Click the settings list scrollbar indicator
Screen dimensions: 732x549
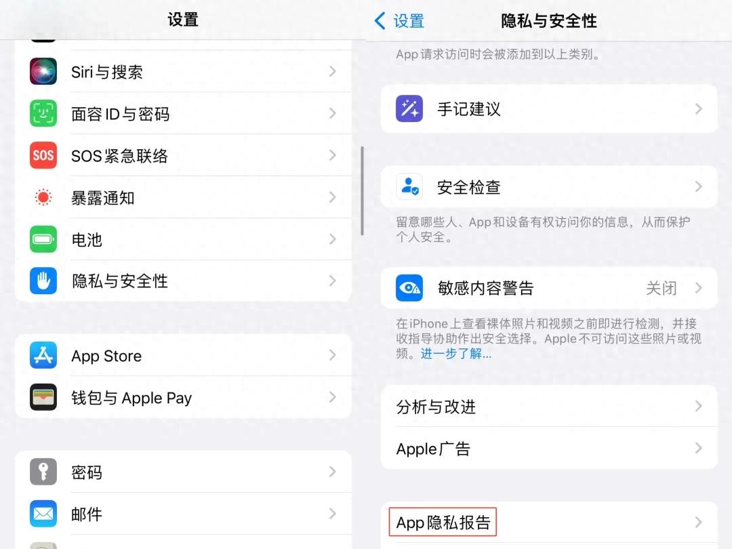(x=362, y=191)
